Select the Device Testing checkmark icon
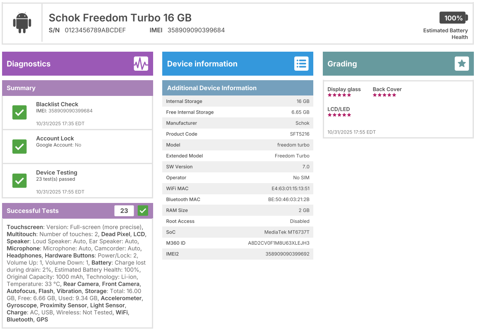The height and width of the screenshot is (334, 478). (19, 181)
